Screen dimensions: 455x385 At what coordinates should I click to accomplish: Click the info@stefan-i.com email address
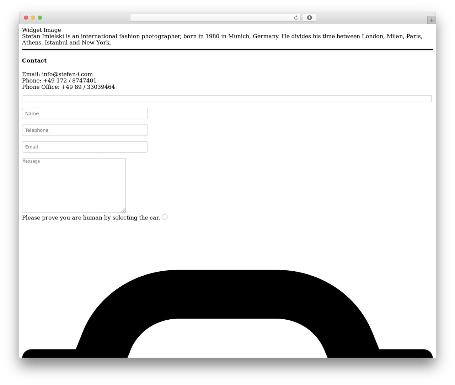[67, 74]
